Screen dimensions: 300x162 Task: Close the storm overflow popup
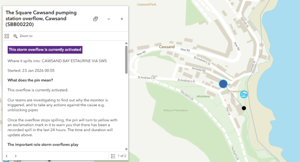122,19
